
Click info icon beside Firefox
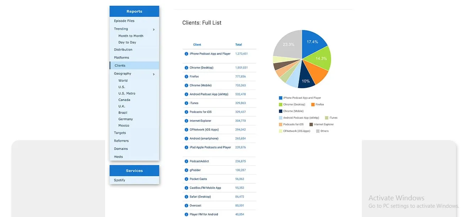186,77
